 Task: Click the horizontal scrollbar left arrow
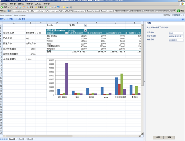4,136
